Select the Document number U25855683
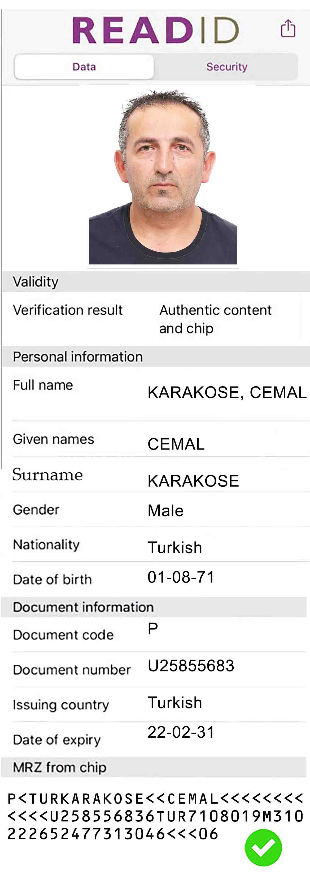310x890 pixels. point(191,665)
